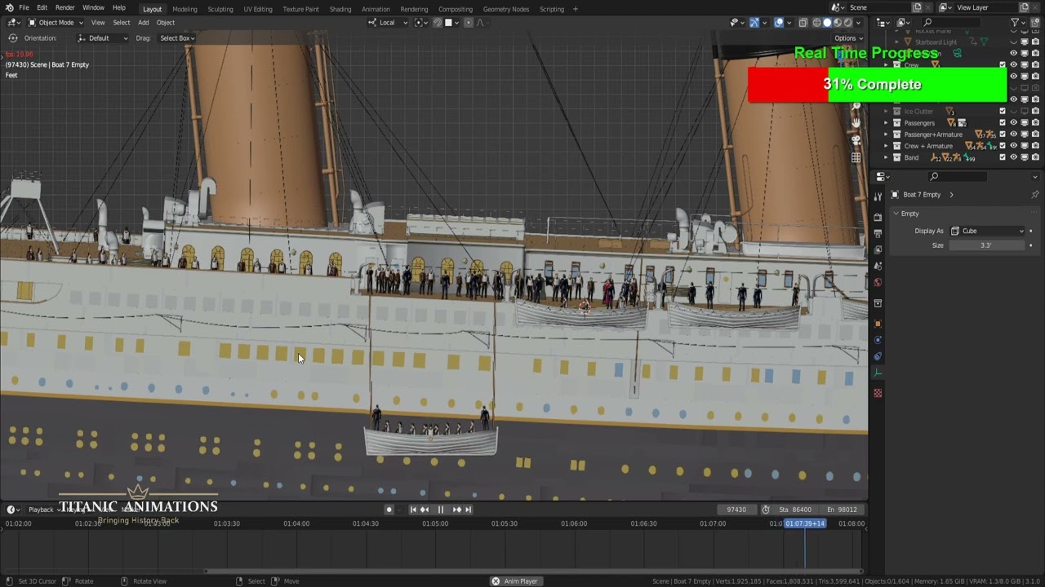Open the viewport Add menu

143,23
